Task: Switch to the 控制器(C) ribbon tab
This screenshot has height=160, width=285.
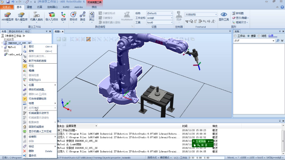Action: click(52, 7)
